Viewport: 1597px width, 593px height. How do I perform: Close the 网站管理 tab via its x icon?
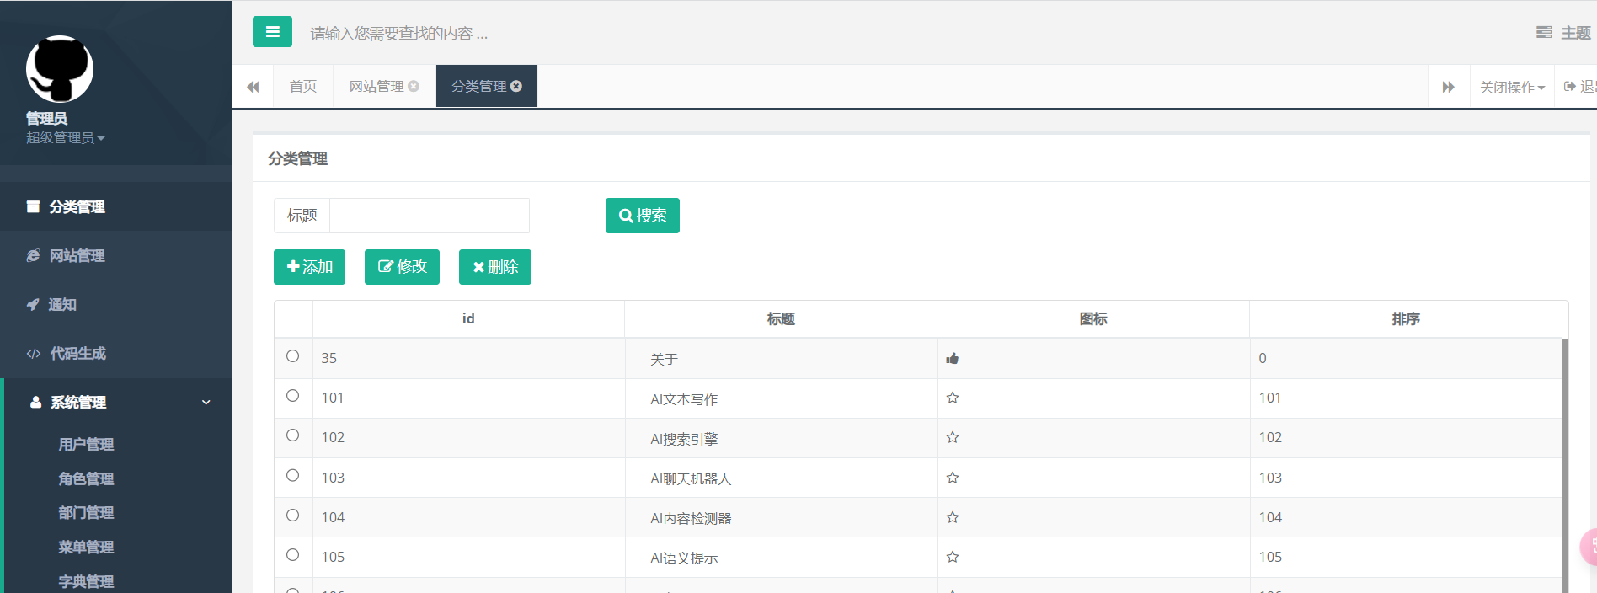(x=414, y=86)
